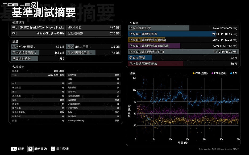Click the 平均畫面更新率 bar
This screenshot has width=249, height=155.
point(183,28)
